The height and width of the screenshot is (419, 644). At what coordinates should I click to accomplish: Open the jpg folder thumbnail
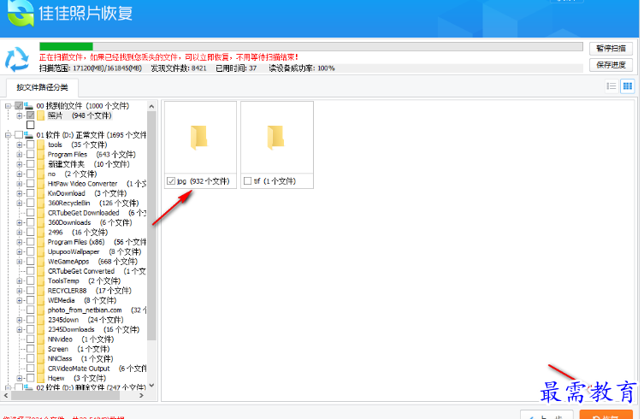coord(199,137)
